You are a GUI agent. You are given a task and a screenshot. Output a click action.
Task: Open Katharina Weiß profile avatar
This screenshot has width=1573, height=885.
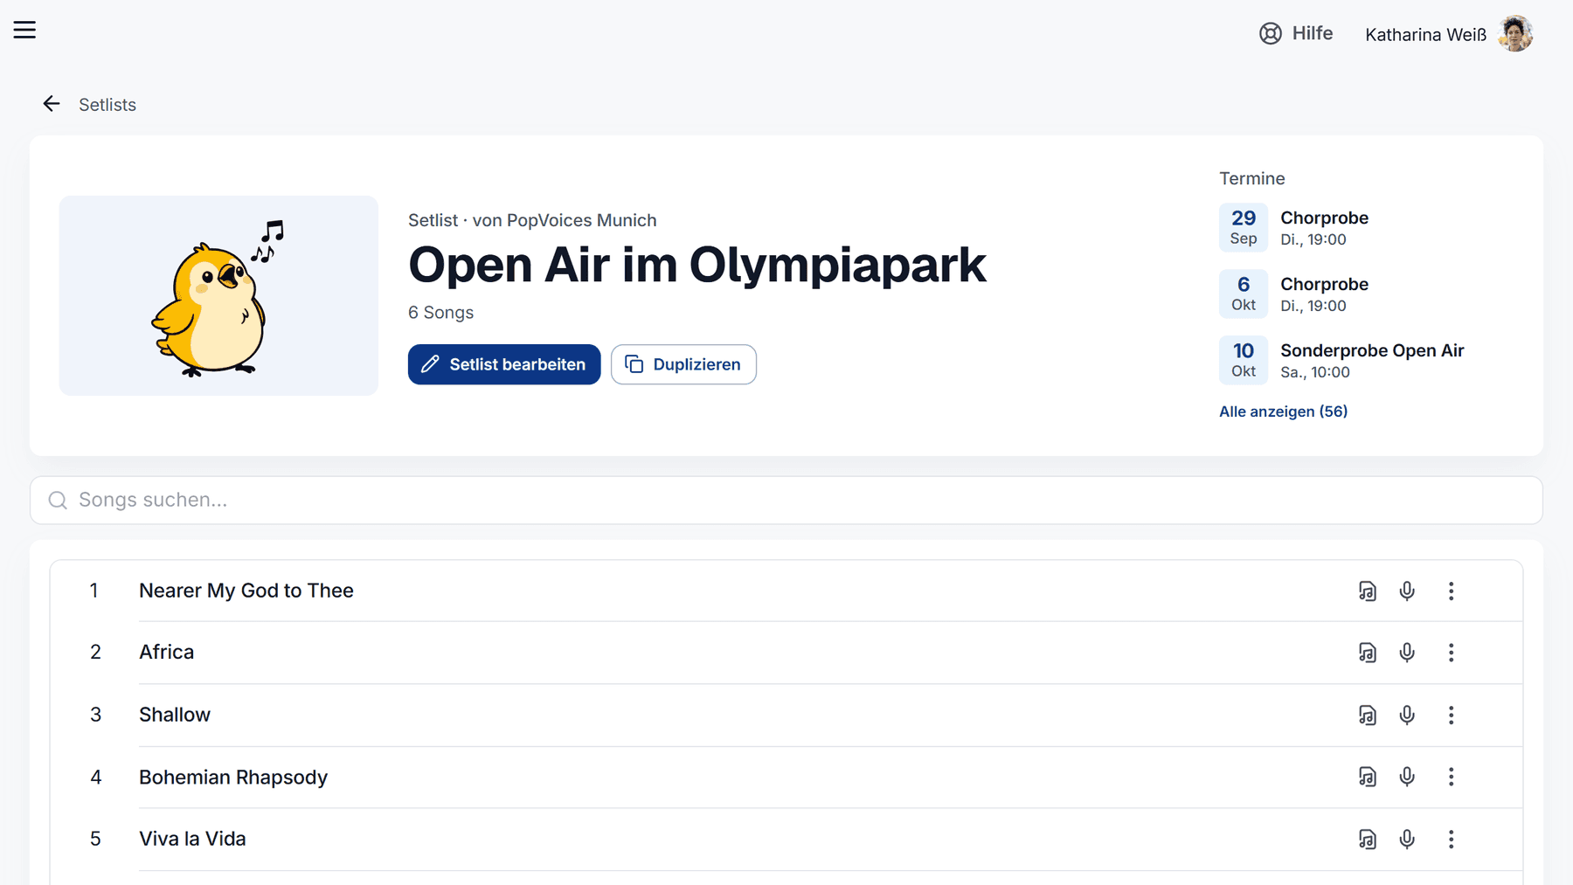pos(1515,34)
